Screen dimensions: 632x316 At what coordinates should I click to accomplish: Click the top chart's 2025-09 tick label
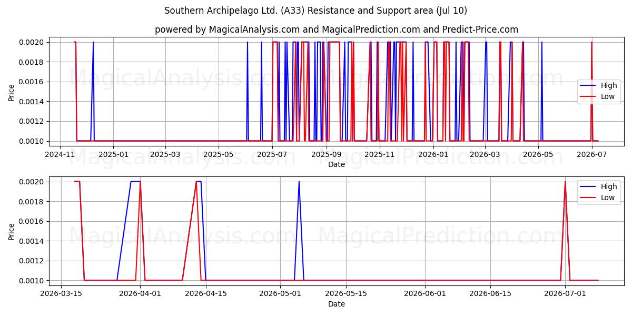point(327,154)
